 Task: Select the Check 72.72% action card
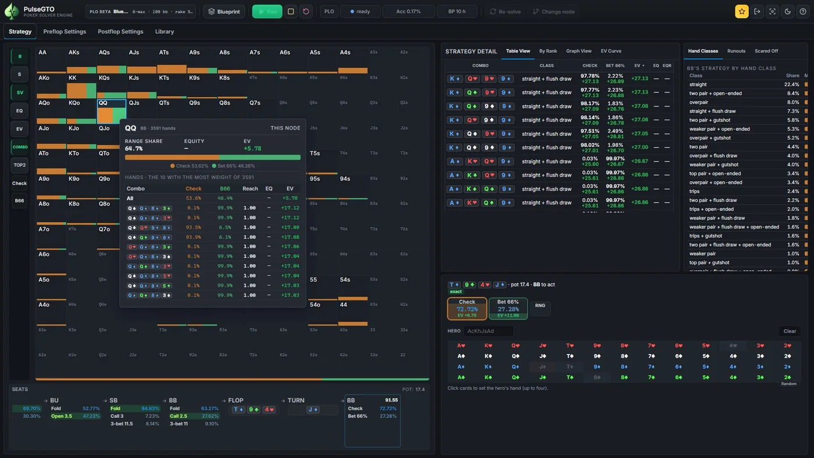pos(467,309)
